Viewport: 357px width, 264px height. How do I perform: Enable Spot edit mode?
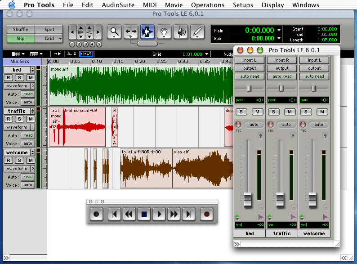pos(49,29)
